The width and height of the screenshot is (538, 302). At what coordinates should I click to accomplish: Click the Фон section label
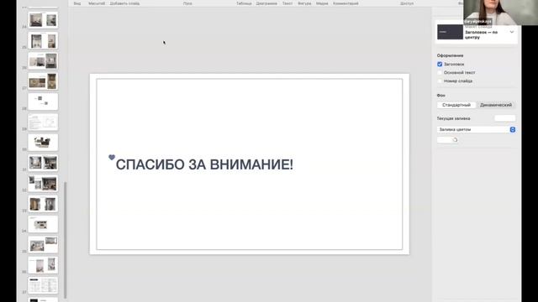pos(440,95)
